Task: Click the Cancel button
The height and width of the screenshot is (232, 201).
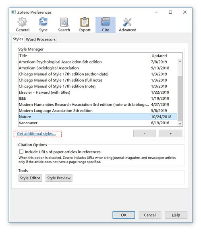Action: pyautogui.click(x=150, y=215)
